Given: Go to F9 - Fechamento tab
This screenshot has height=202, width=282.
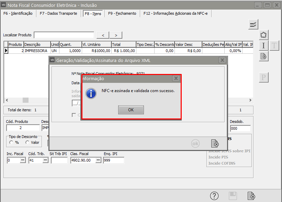Looking at the screenshot, I should 122,13.
